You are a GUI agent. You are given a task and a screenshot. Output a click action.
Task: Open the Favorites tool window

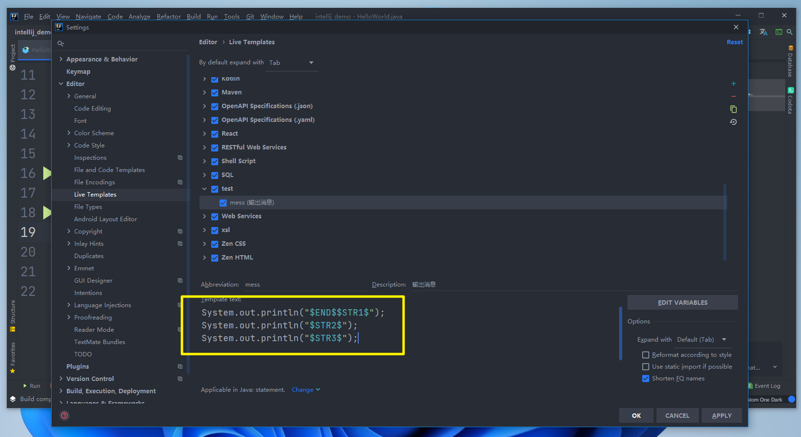click(13, 357)
